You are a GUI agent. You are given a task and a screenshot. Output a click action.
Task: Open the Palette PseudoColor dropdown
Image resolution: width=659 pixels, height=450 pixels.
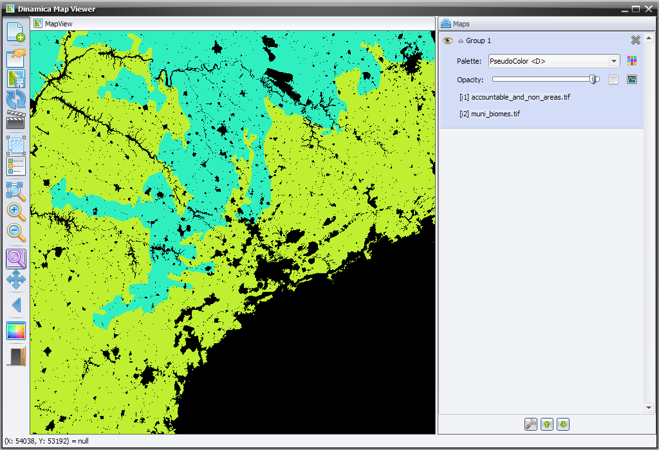[614, 61]
